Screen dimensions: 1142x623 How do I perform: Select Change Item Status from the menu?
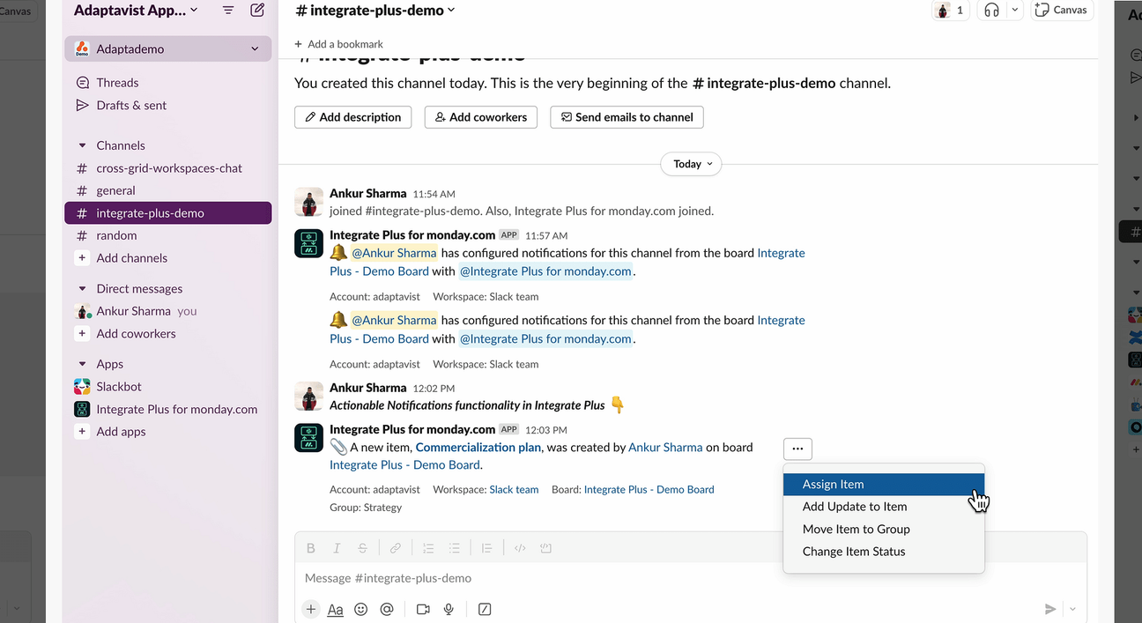tap(853, 551)
